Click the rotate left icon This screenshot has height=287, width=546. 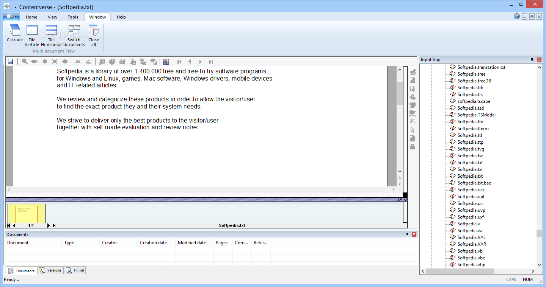click(78, 62)
